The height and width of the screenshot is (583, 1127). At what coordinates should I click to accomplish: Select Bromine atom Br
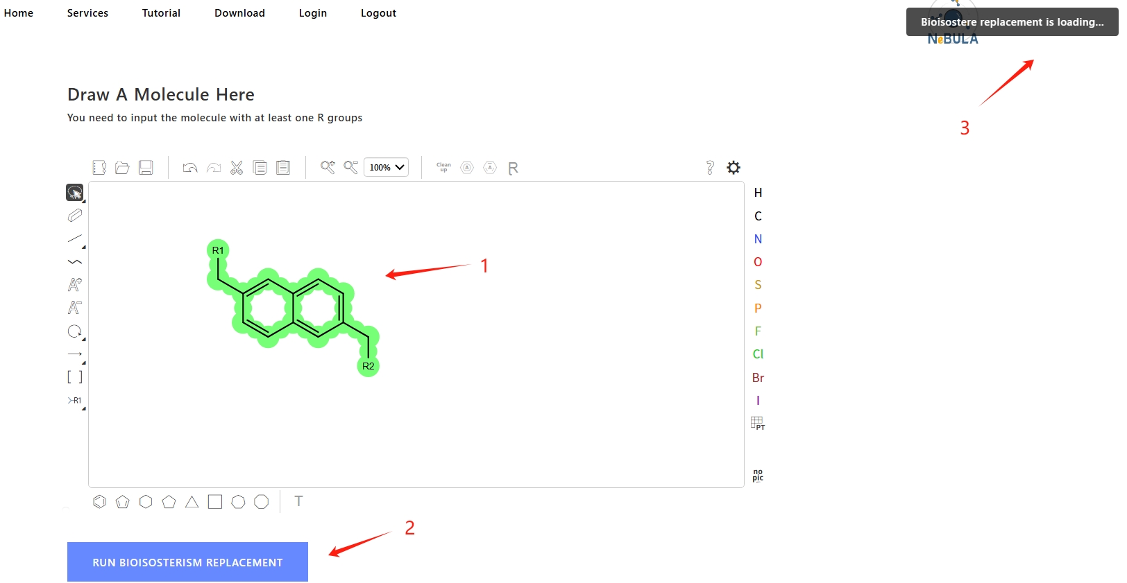758,378
